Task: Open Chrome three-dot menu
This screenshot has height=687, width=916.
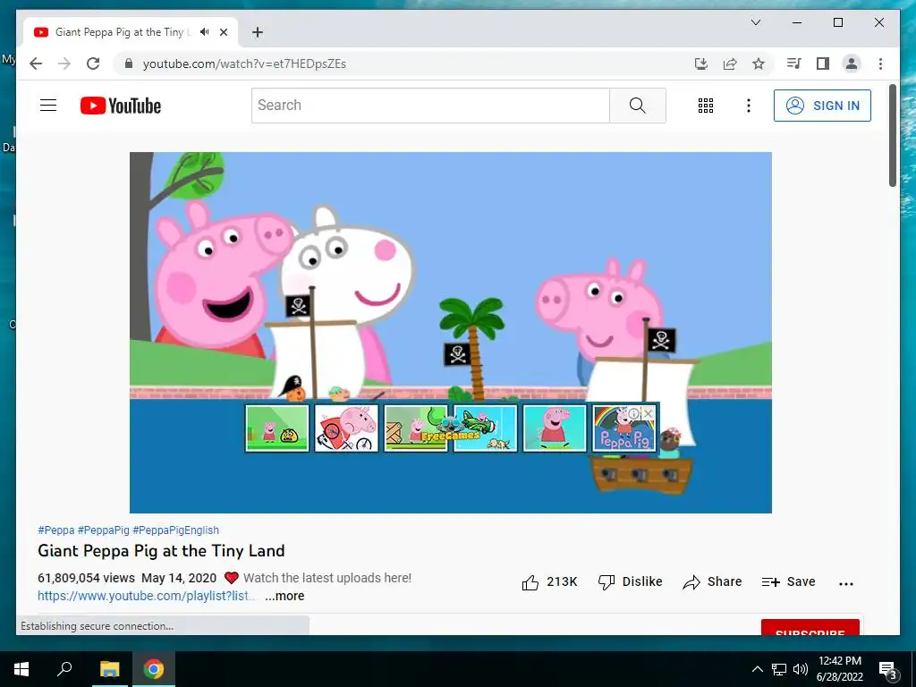Action: pyautogui.click(x=880, y=64)
